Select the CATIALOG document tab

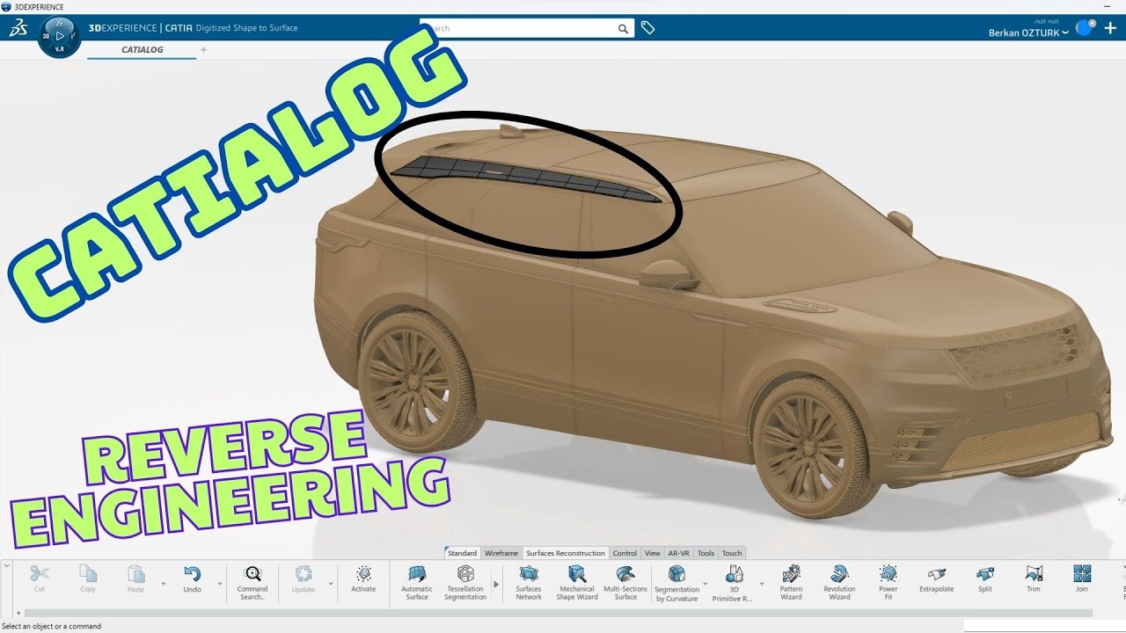click(x=143, y=50)
